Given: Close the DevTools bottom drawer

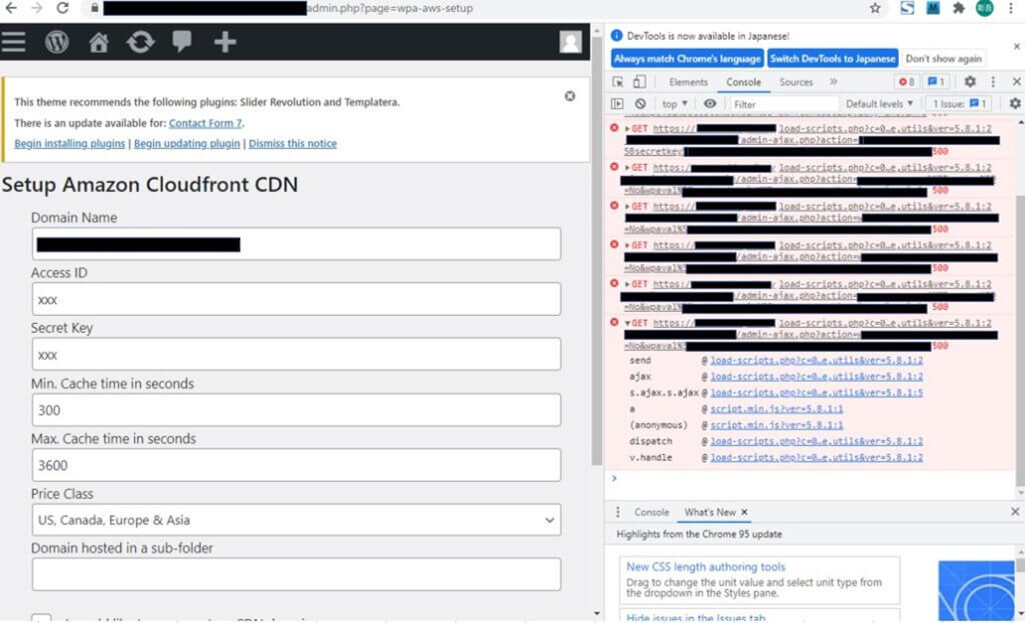Looking at the screenshot, I should tap(1015, 512).
